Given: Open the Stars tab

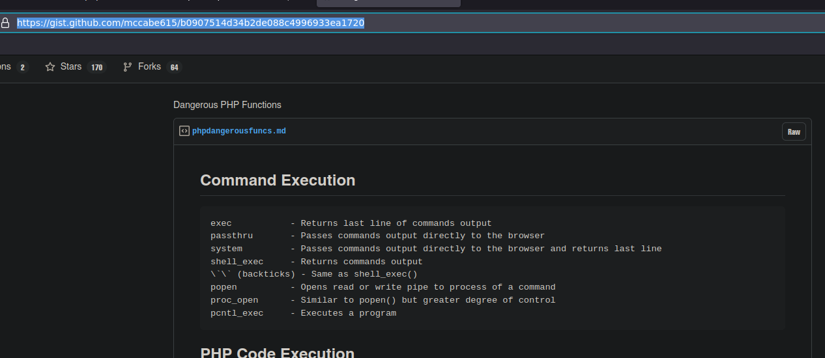Looking at the screenshot, I should [75, 67].
